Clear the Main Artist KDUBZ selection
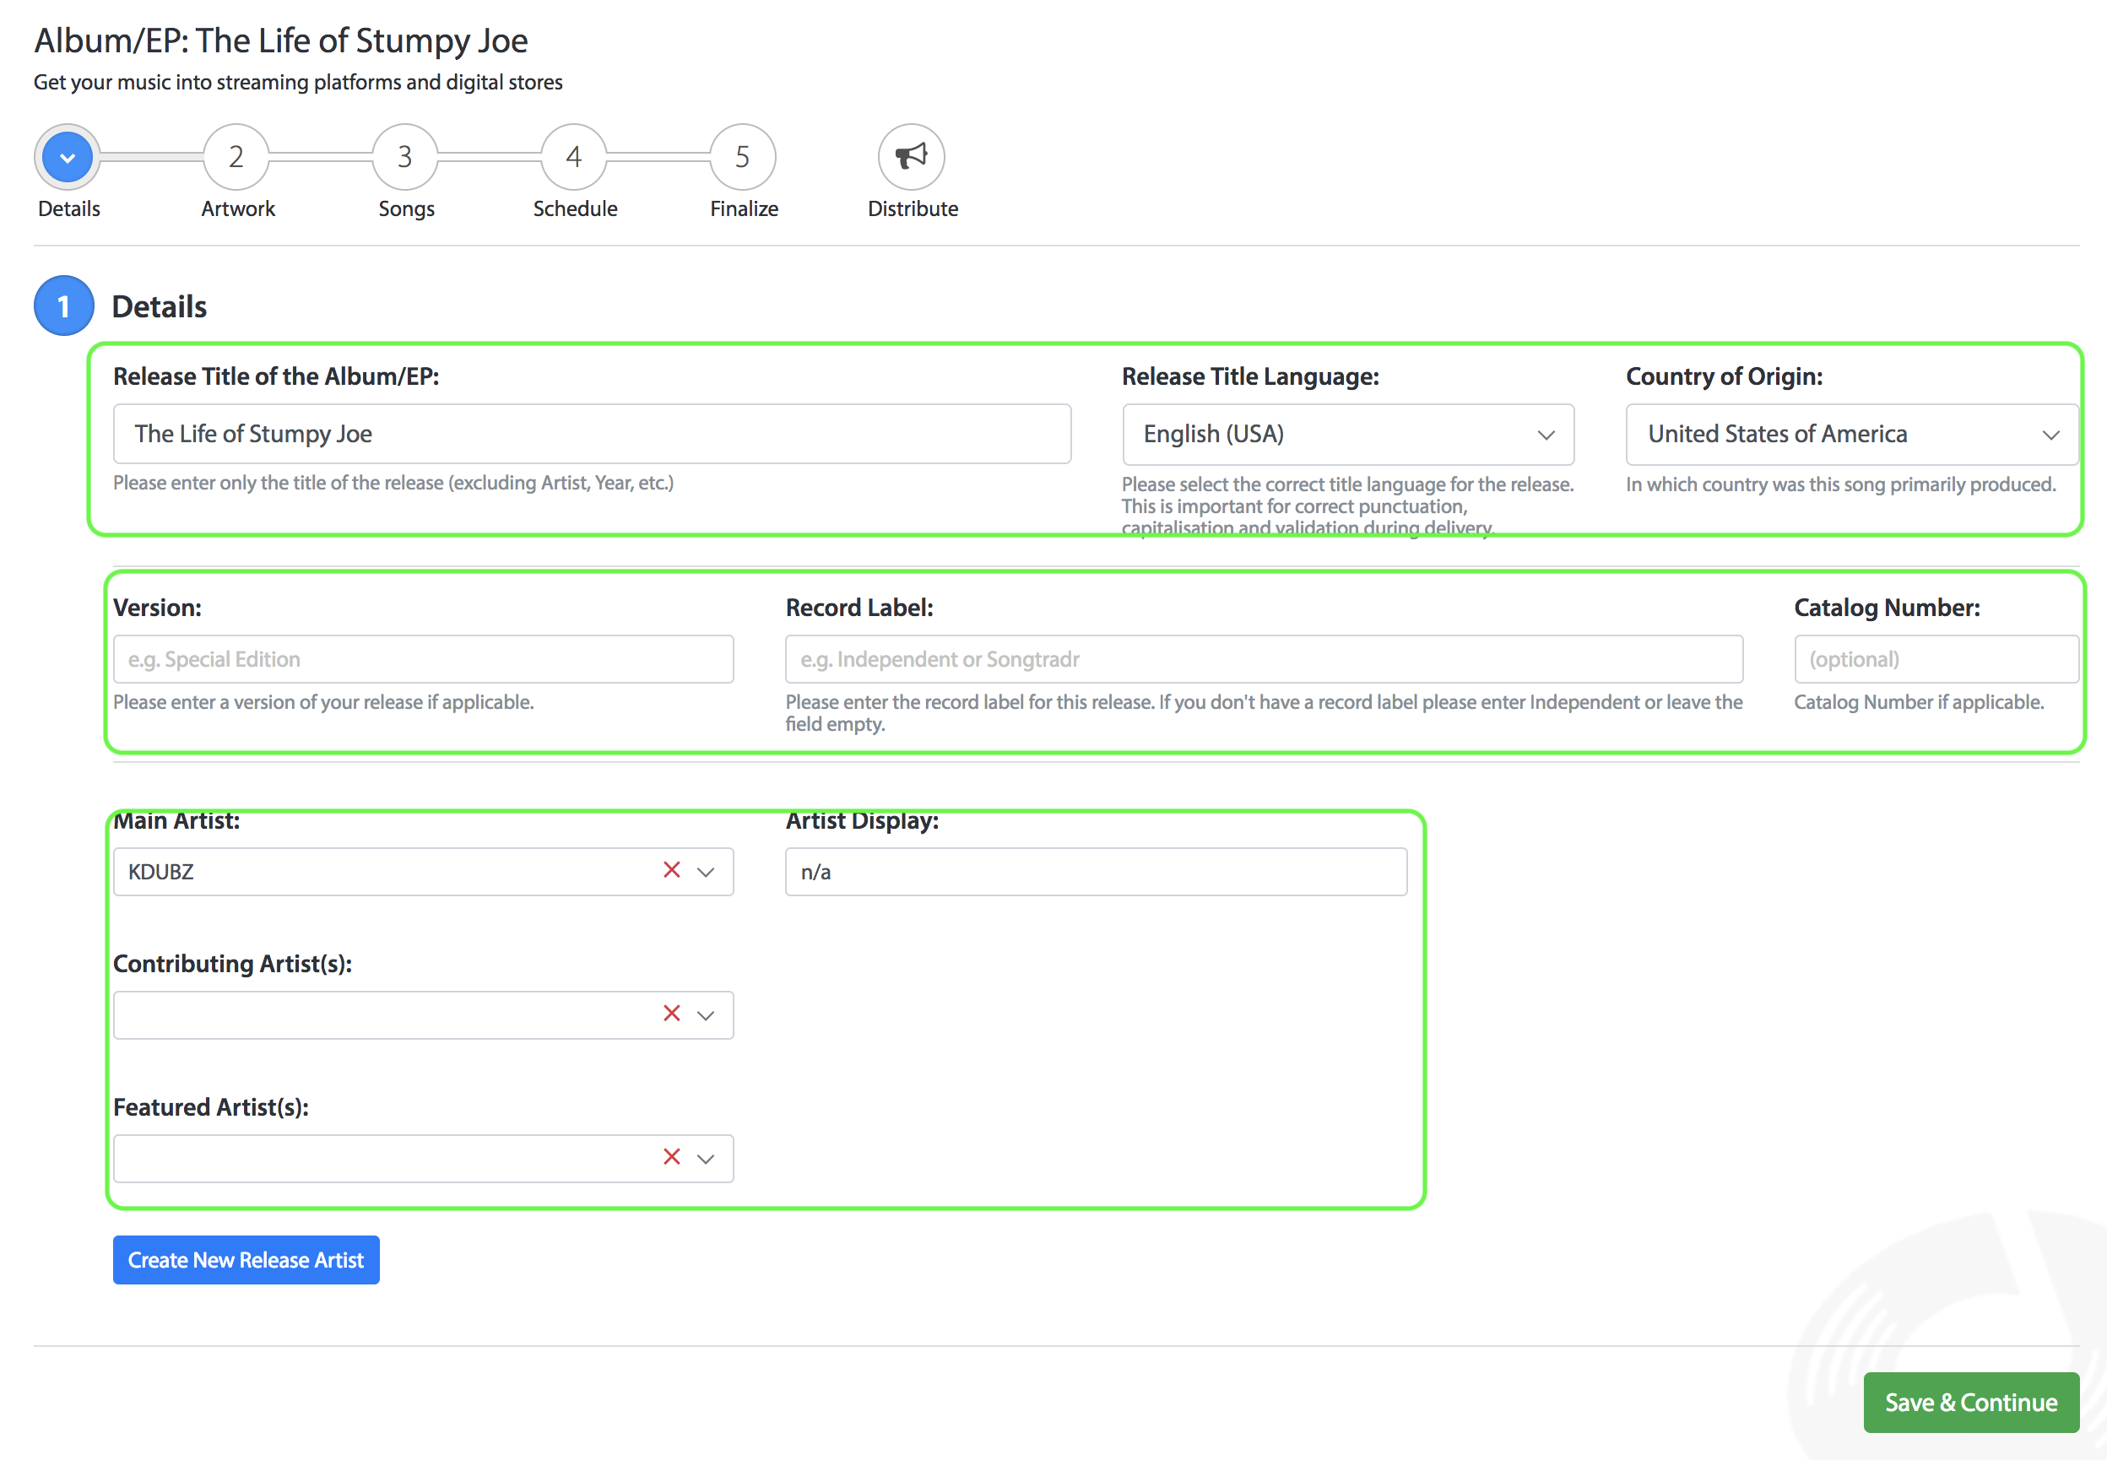 (x=672, y=870)
